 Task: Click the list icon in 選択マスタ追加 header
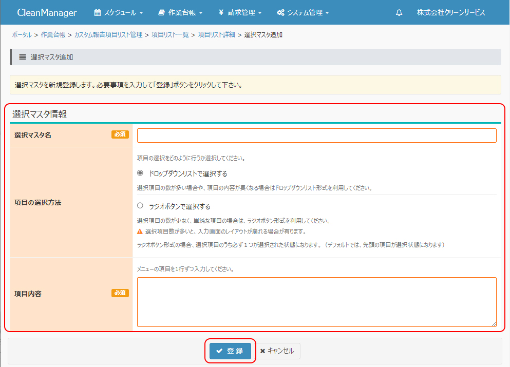23,57
